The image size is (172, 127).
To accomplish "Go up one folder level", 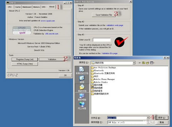I will click(x=144, y=63).
